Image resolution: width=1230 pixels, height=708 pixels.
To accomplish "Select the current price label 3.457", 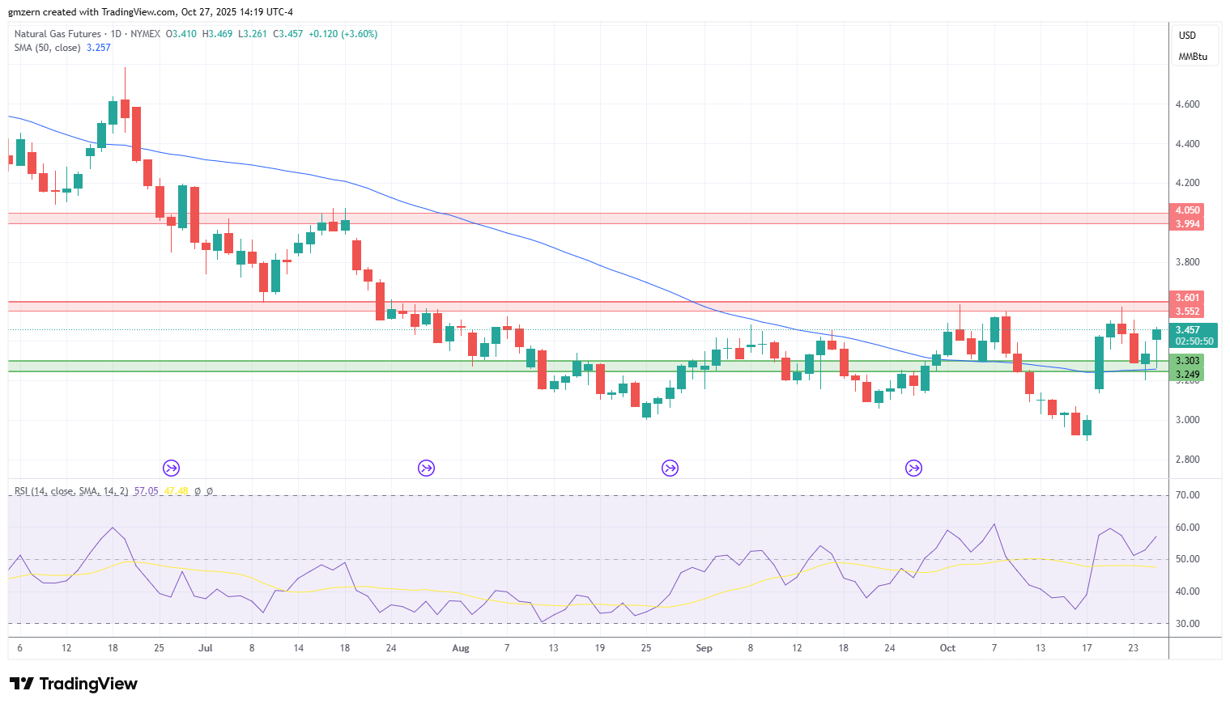I will 1187,330.
